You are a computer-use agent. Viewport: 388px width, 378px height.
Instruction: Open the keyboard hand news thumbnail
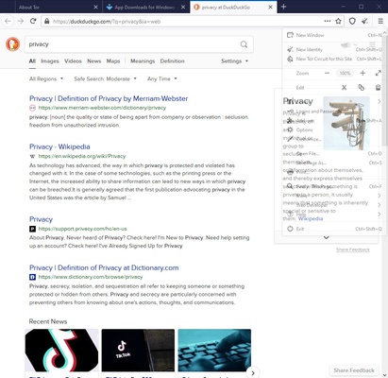214,351
